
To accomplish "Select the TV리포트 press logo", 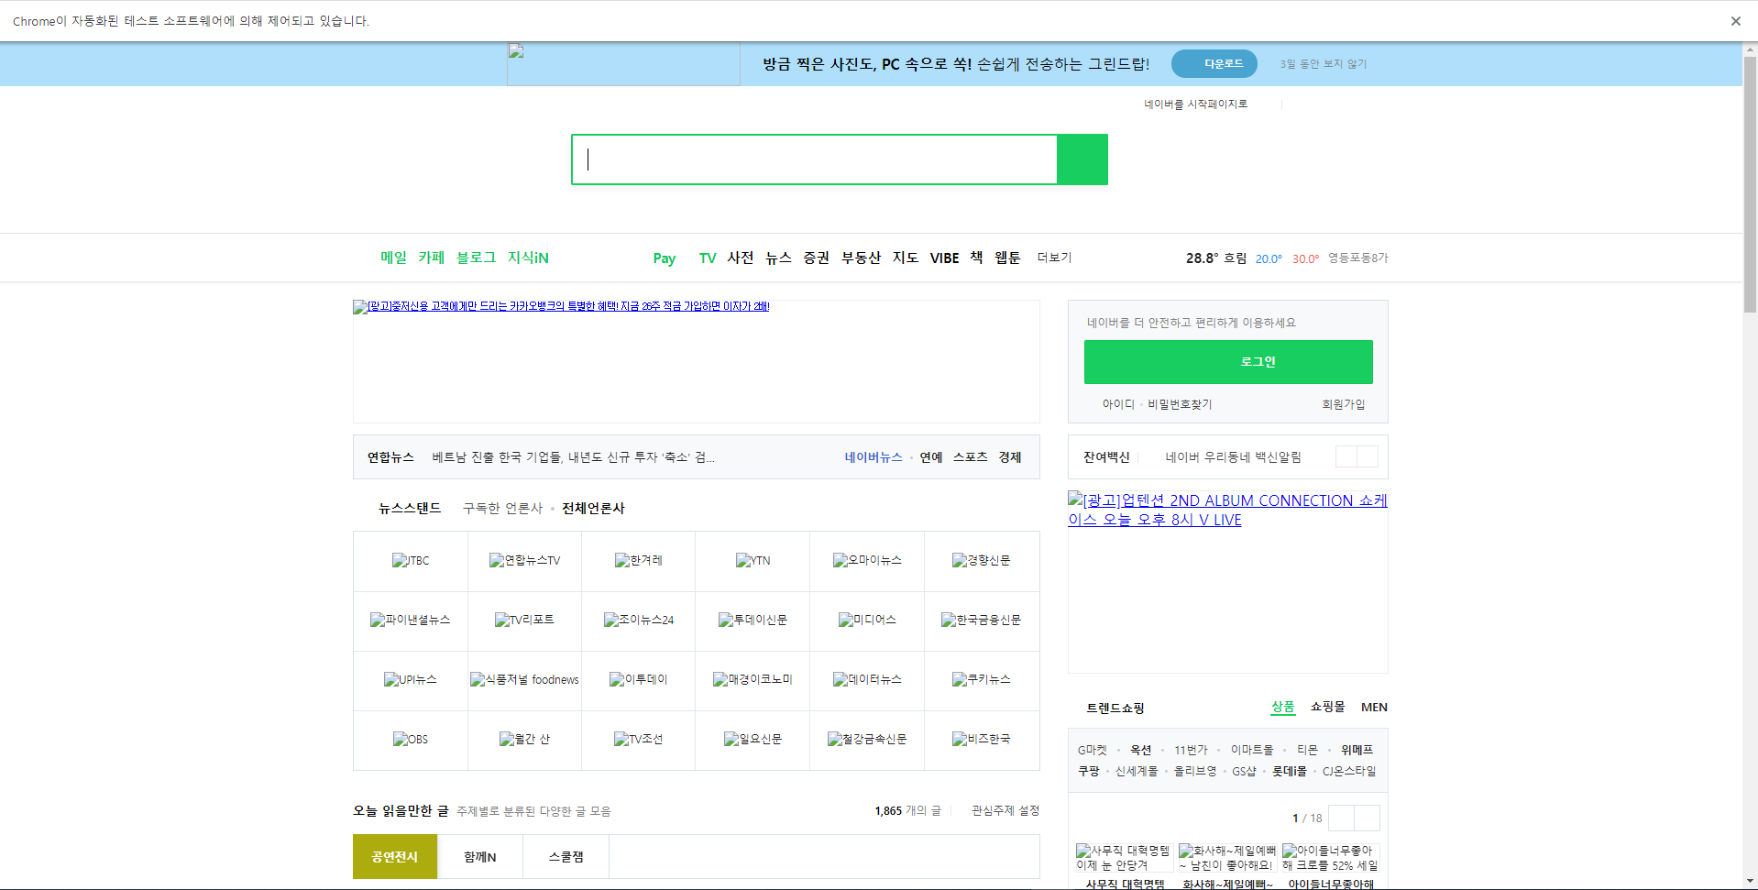I will (524, 621).
